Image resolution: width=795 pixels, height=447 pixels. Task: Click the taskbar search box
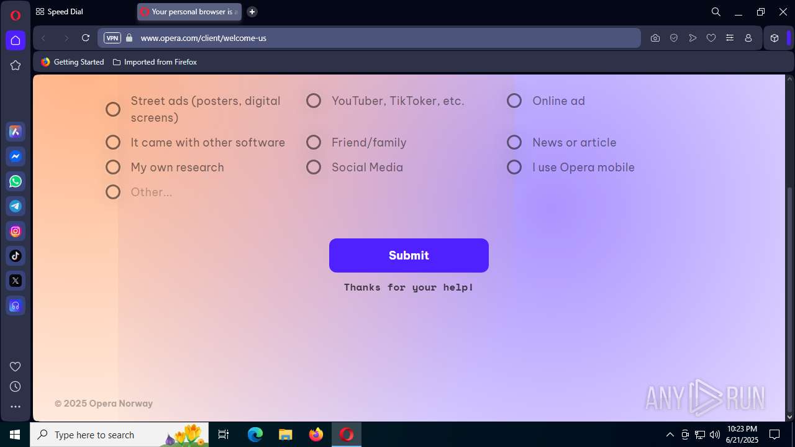[x=119, y=435]
